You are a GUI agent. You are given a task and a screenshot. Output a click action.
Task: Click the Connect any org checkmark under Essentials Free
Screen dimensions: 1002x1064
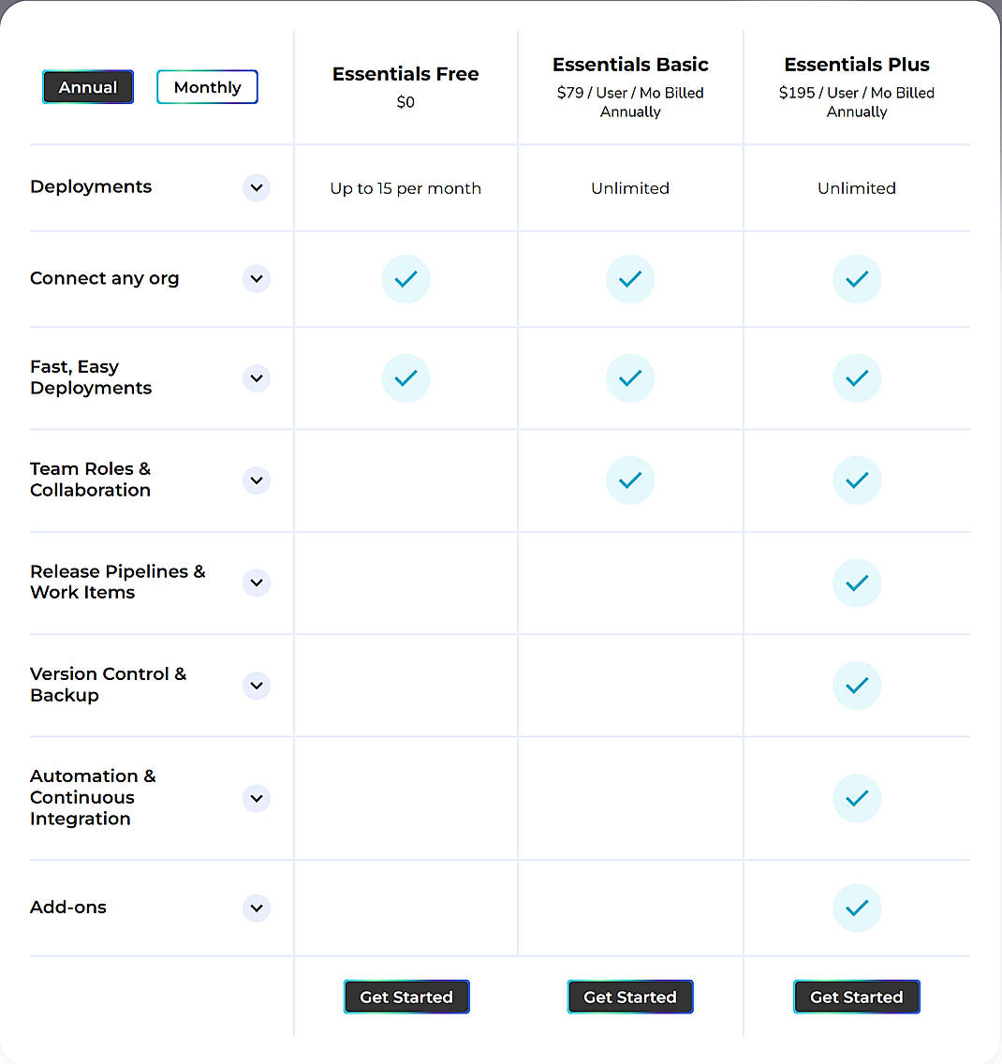[405, 278]
